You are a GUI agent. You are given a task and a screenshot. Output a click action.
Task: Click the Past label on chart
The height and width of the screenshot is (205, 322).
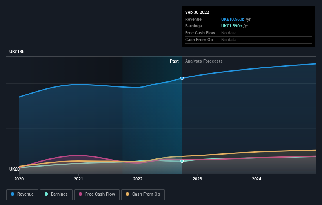pos(174,61)
